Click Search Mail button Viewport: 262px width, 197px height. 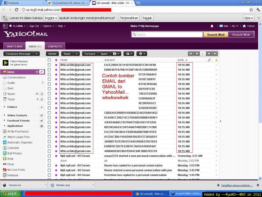pyautogui.click(x=215, y=34)
